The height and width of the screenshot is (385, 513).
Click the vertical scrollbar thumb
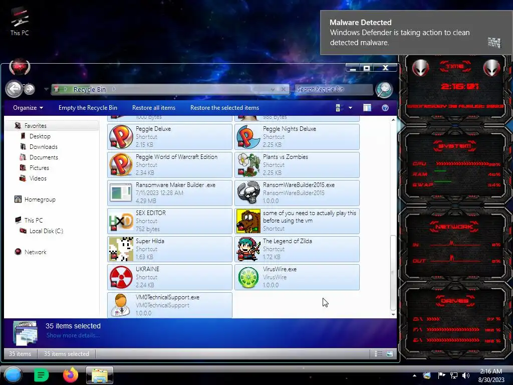click(393, 272)
